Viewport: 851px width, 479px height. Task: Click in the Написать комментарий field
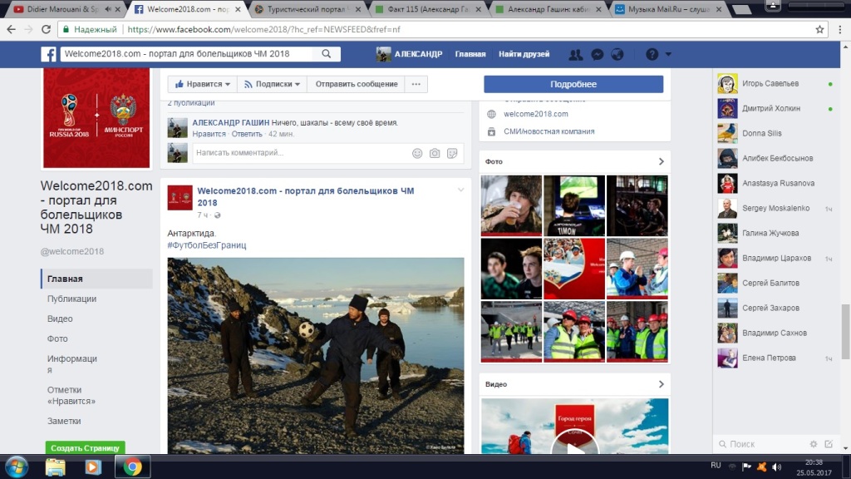(301, 153)
